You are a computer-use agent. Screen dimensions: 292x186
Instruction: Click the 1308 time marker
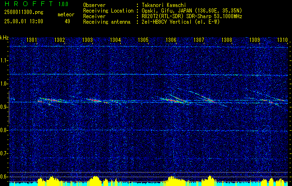(x=227, y=40)
